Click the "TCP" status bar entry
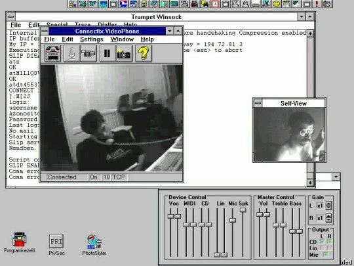The width and height of the screenshot is (354, 266). [119, 177]
